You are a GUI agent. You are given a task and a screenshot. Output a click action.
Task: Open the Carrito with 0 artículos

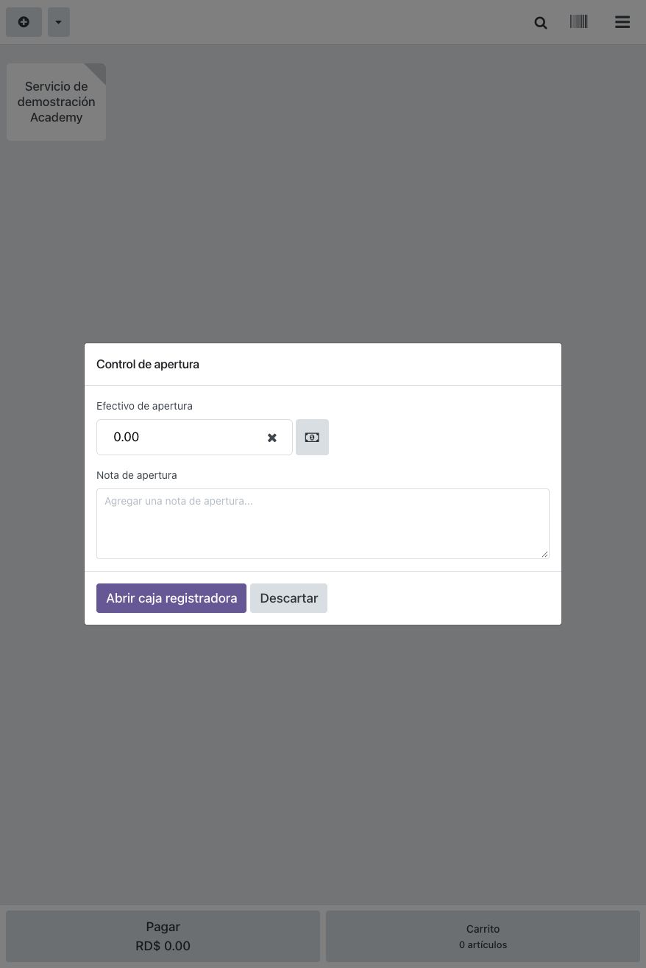483,936
